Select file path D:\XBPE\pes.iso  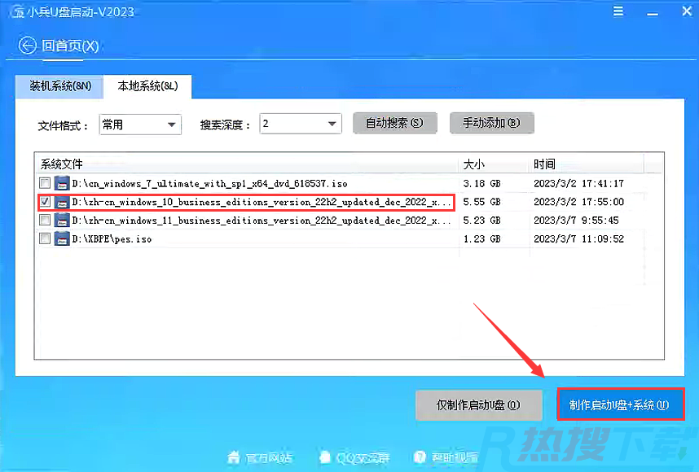112,239
